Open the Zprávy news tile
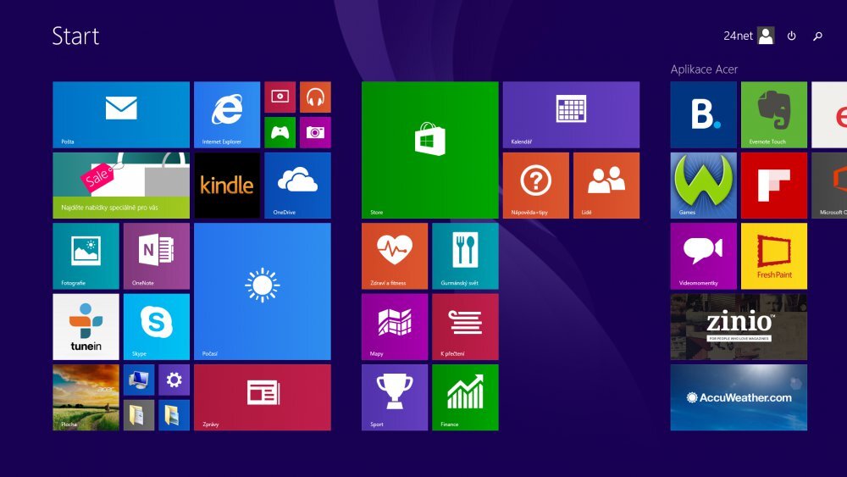Image resolution: width=847 pixels, height=477 pixels. [263, 397]
